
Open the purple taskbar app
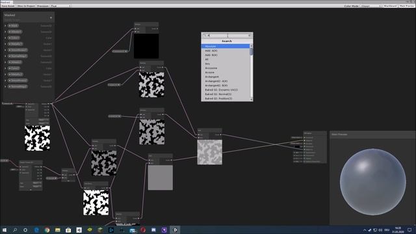[x=164, y=229]
